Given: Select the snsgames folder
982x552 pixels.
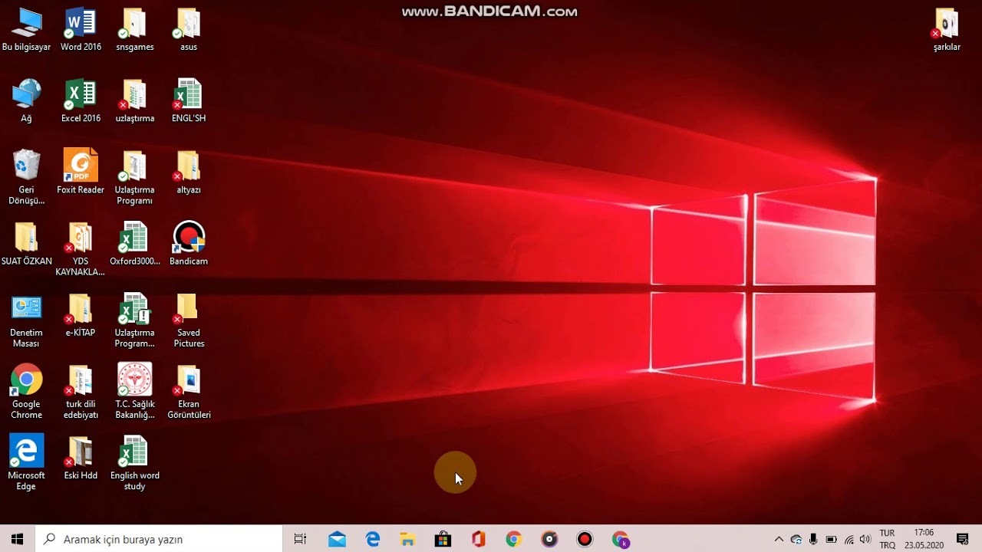Looking at the screenshot, I should [x=134, y=30].
